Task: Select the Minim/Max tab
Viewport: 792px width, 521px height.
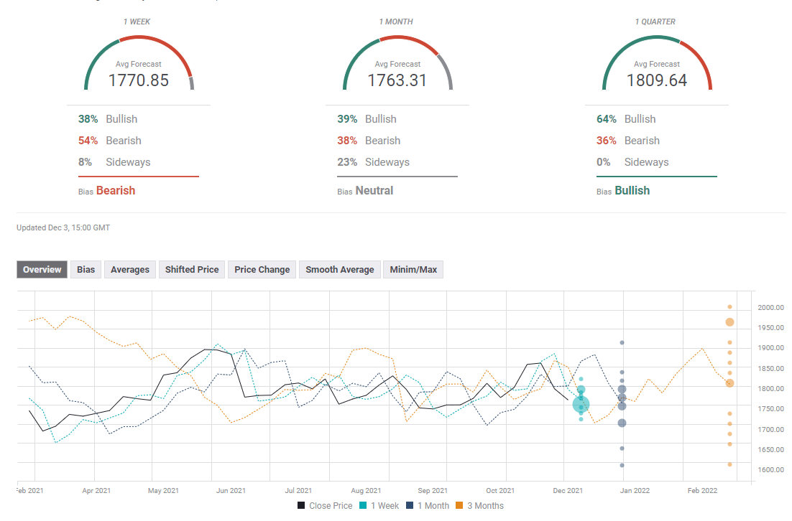Action: click(x=413, y=270)
